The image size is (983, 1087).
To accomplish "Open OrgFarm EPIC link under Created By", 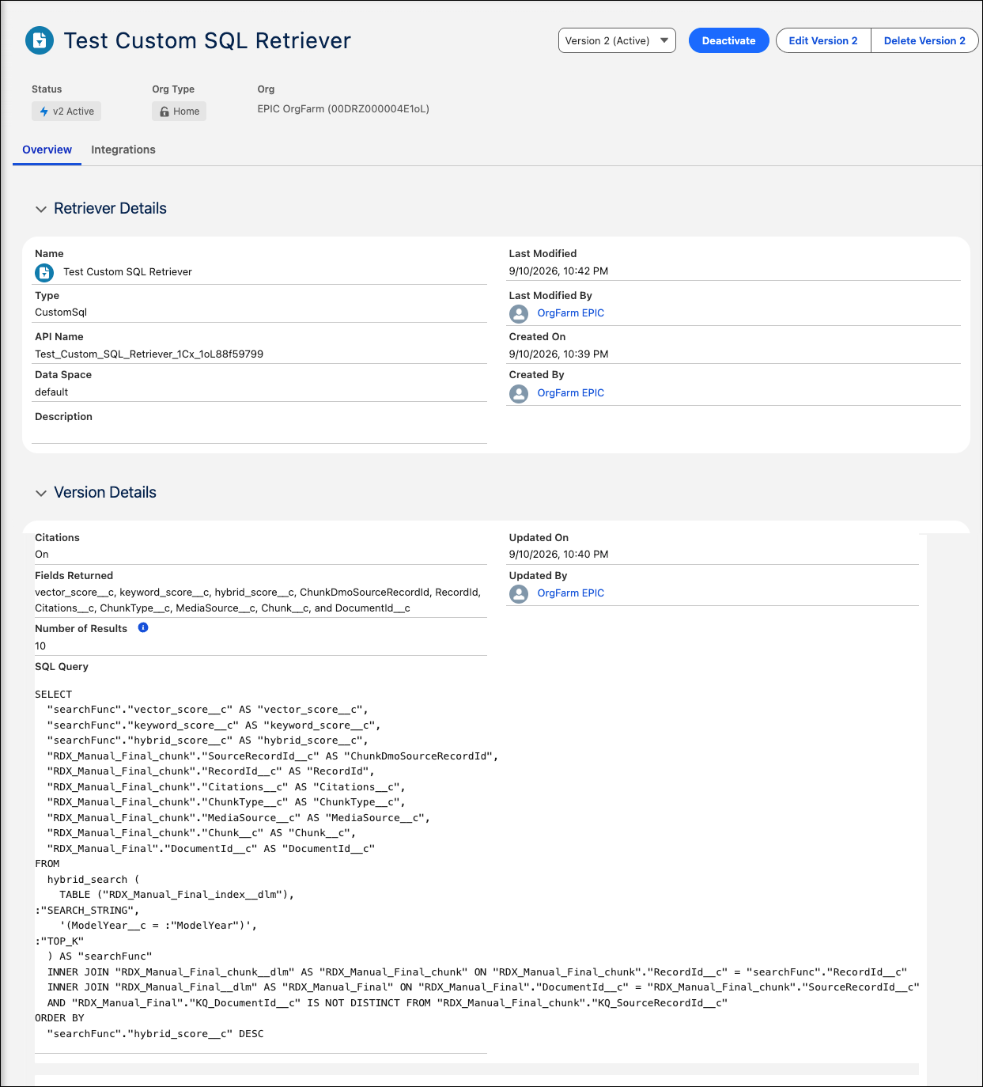I will click(x=571, y=393).
